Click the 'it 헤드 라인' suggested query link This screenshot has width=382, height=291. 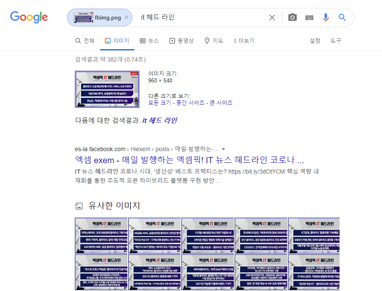click(160, 120)
